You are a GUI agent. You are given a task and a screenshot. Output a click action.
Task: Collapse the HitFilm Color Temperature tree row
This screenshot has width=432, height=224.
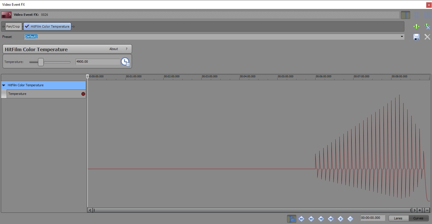click(x=4, y=85)
